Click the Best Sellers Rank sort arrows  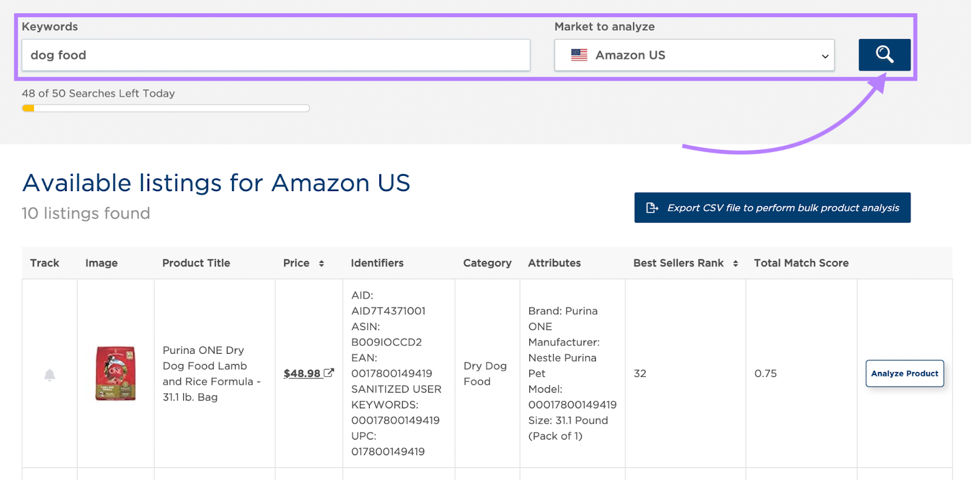736,263
